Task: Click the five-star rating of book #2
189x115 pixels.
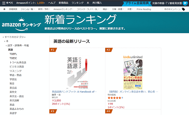Action: 114,98
